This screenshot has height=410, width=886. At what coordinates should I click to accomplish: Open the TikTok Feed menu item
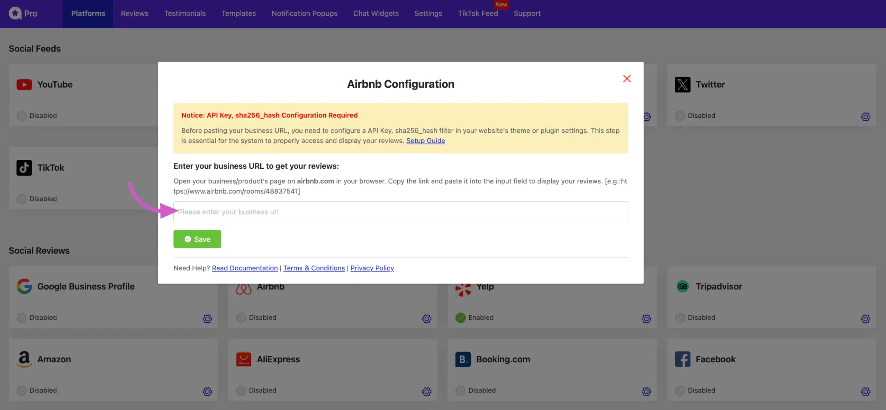[478, 13]
